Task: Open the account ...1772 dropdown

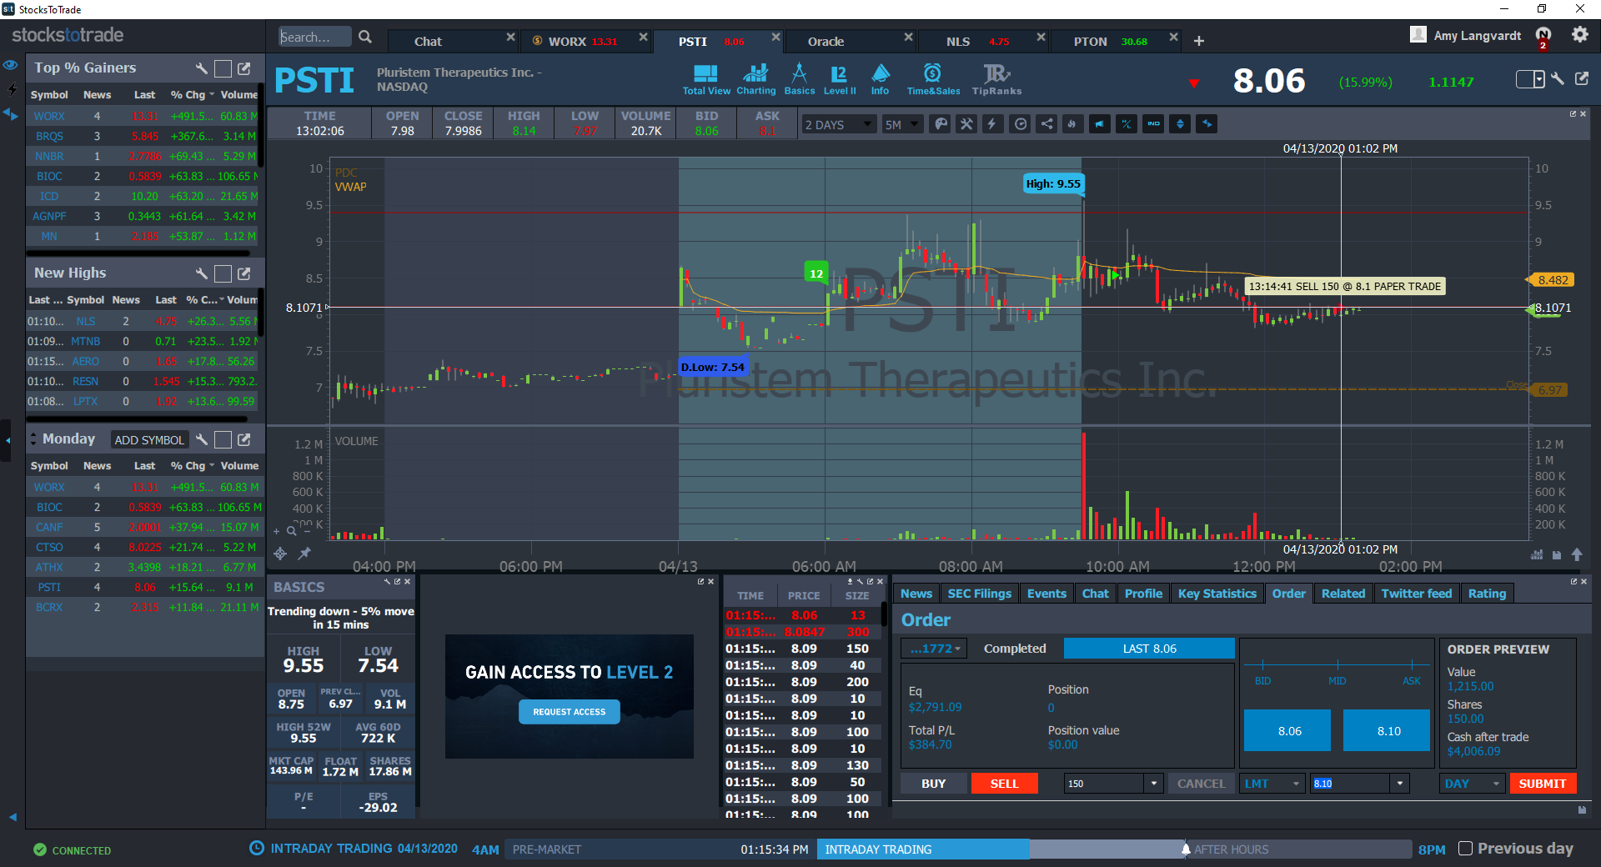Action: pos(935,649)
